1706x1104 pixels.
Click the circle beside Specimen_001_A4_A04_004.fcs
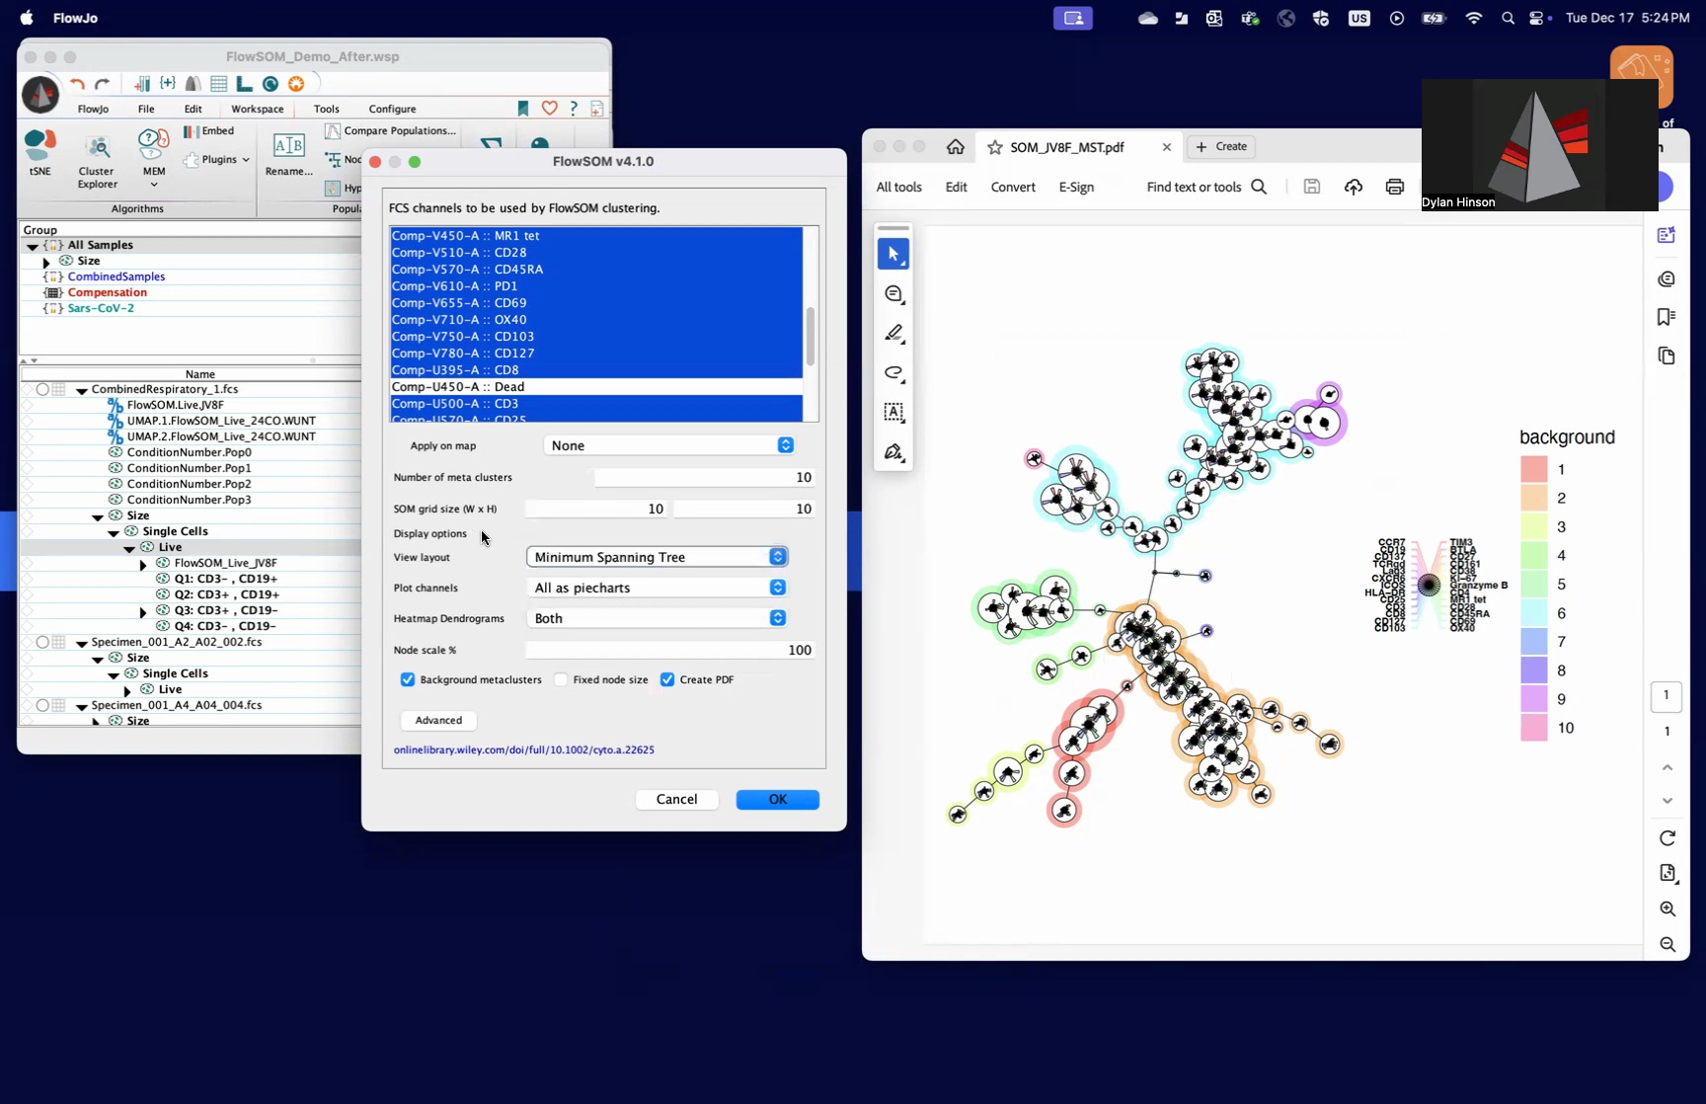42,705
